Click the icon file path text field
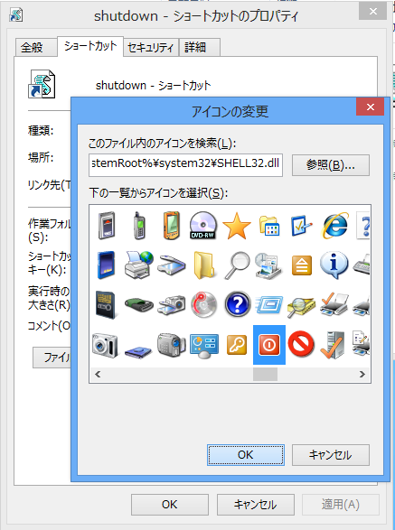This screenshot has height=530, width=395. point(185,165)
